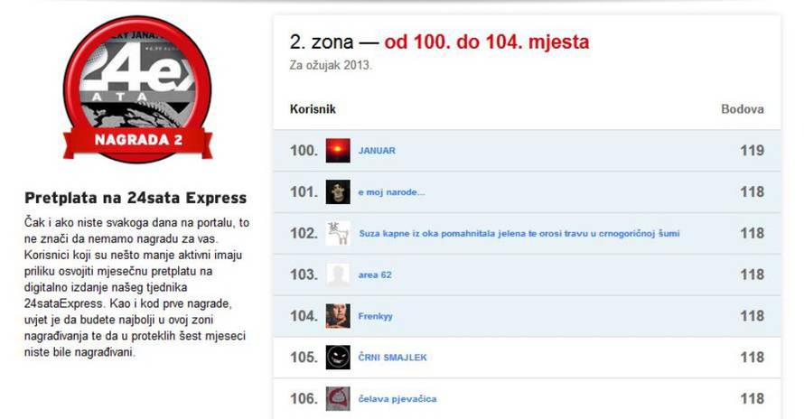
Task: Open the JANUAR user profile link
Action: tap(377, 151)
